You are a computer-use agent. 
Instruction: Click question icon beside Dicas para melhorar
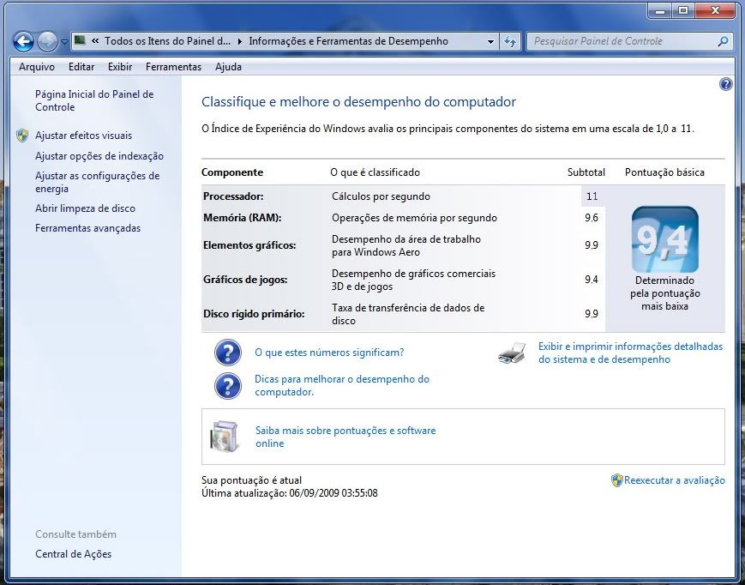click(x=227, y=385)
